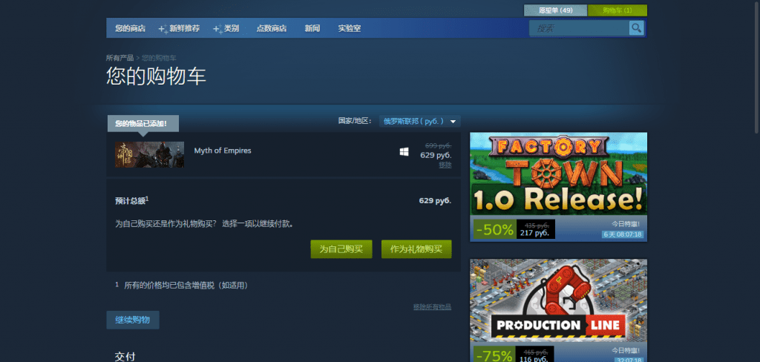Click the 217 руб. Factory Town price
This screenshot has height=362, width=760.
[x=534, y=233]
